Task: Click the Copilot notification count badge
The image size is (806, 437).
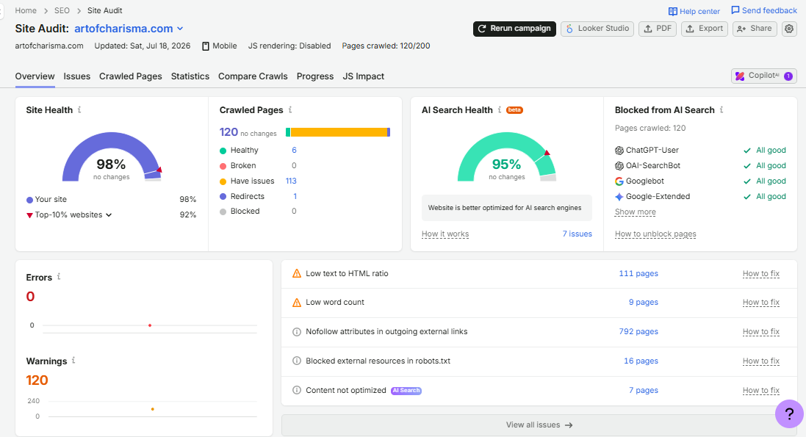Action: click(x=788, y=76)
